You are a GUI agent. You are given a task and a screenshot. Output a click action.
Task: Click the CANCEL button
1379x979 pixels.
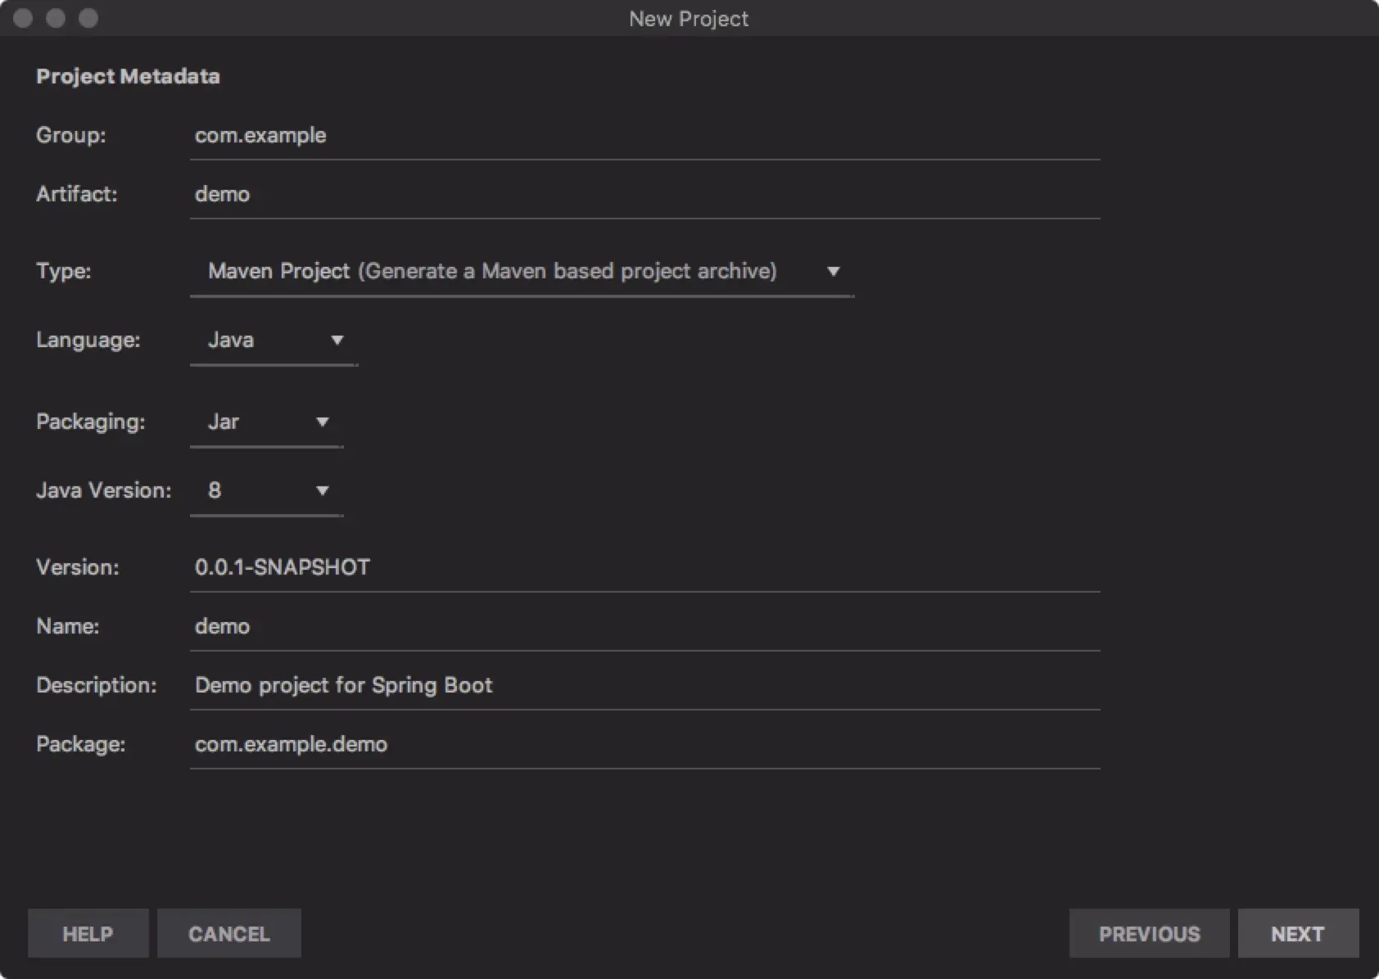pyautogui.click(x=229, y=934)
